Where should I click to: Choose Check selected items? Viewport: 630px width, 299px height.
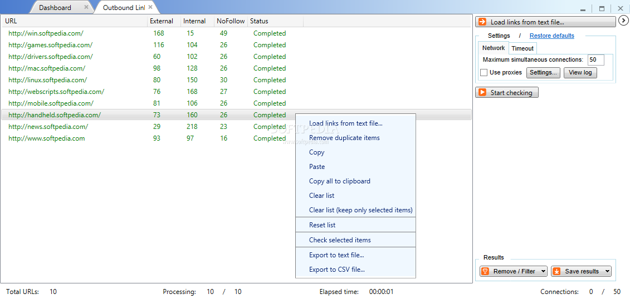[x=355, y=240]
